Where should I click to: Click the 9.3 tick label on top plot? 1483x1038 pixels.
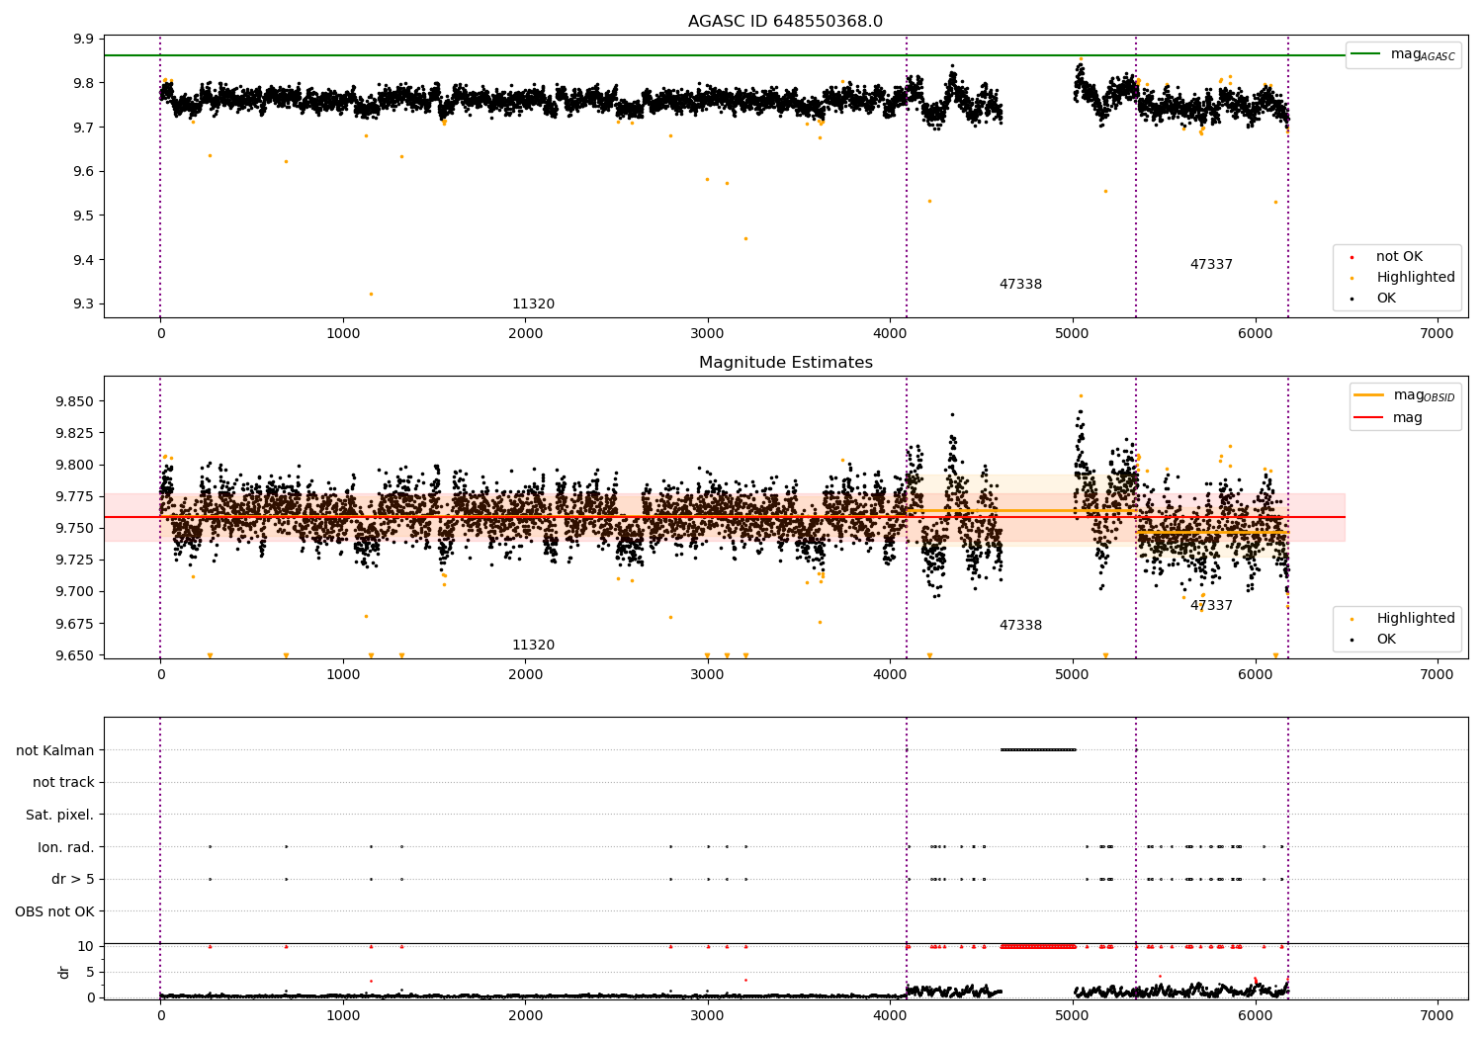pyautogui.click(x=84, y=304)
